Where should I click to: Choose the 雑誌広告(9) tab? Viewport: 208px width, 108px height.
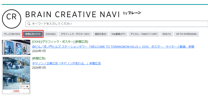[x=101, y=34]
